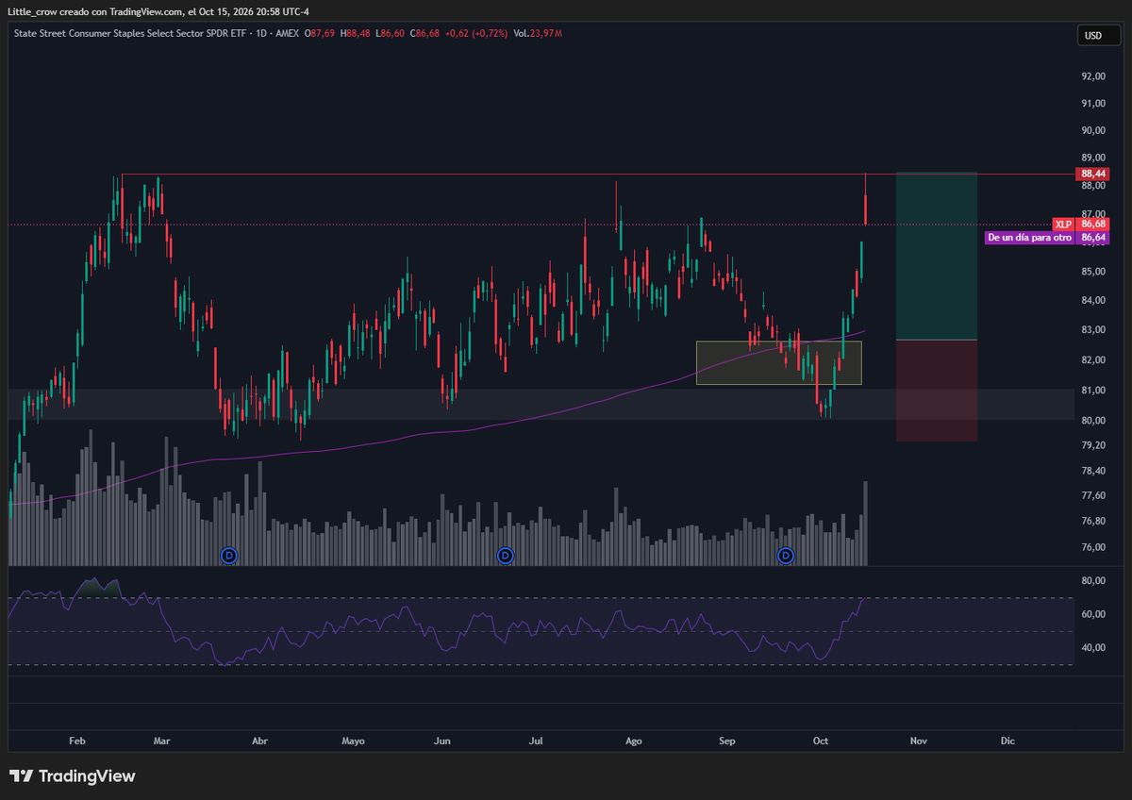Select the red stop-loss zone of long position
Screen dimensions: 1132x800
point(936,391)
